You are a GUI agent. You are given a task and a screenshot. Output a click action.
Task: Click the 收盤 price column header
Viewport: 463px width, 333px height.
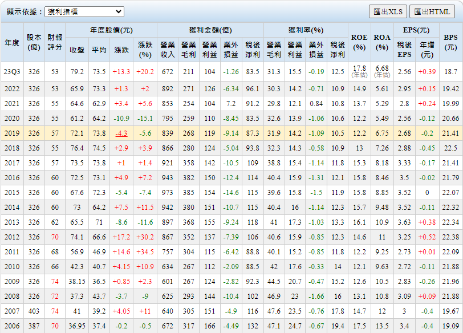[77, 50]
